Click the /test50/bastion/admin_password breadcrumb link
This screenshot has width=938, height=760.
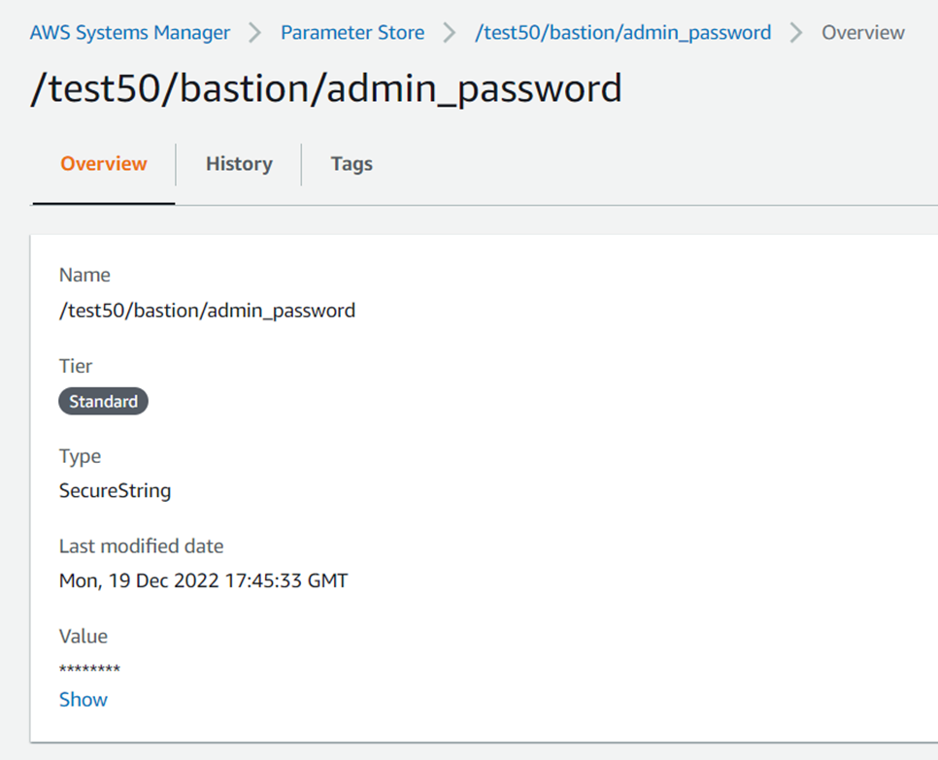pyautogui.click(x=622, y=33)
